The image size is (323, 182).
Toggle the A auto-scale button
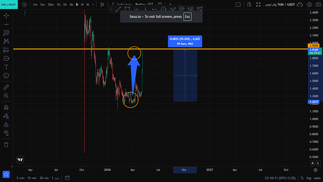pyautogui.click(x=313, y=163)
